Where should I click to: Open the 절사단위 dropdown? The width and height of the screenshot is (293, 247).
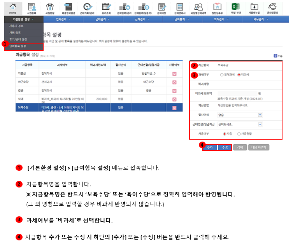[260, 115]
